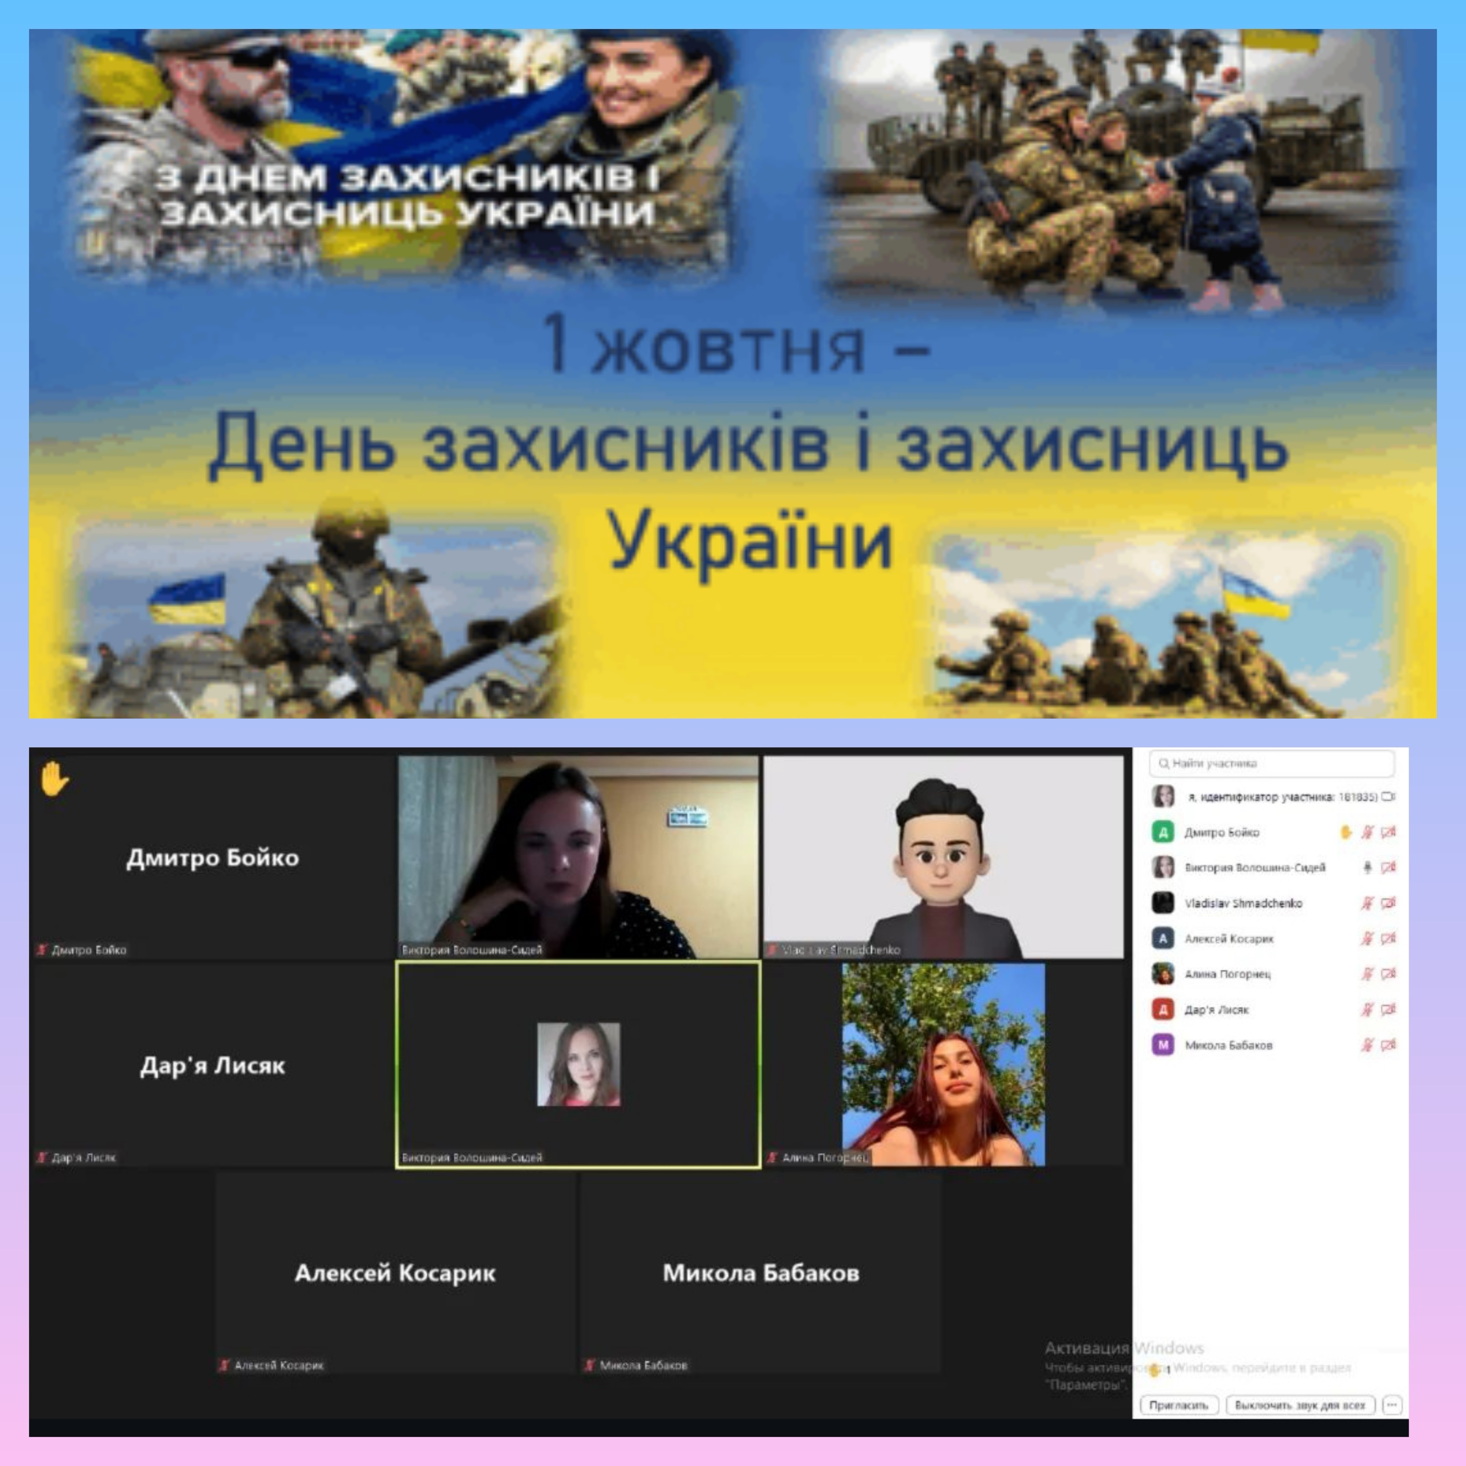Toggle the muted microphone for Алина Погорнец
This screenshot has width=1466, height=1466.
coord(1367,973)
